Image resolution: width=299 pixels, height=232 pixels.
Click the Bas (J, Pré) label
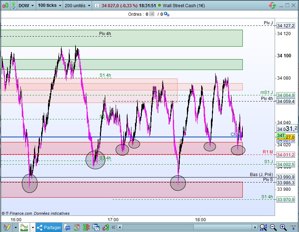261,174
